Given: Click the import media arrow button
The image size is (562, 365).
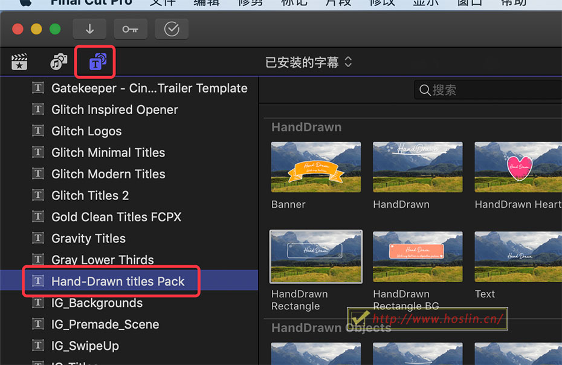Looking at the screenshot, I should [89, 29].
